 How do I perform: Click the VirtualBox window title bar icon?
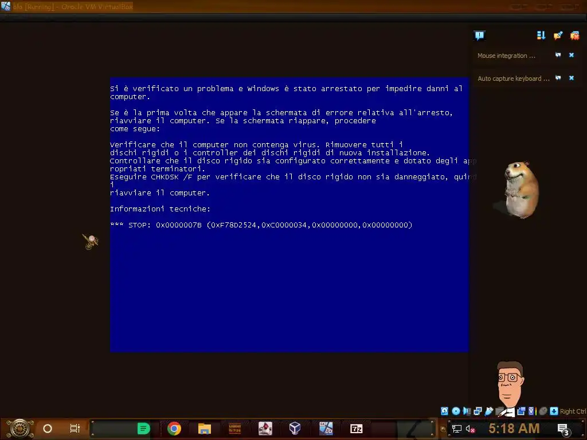pyautogui.click(x=6, y=6)
